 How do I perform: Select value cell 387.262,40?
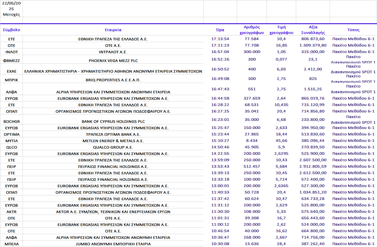coord(313,244)
